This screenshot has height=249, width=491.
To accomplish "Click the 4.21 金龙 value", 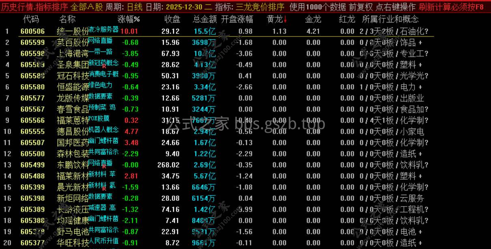I will pyautogui.click(x=313, y=31).
